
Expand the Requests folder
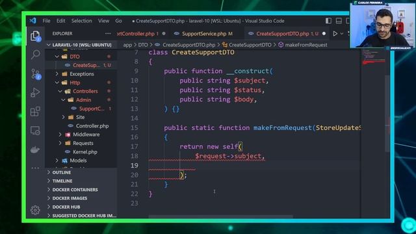point(83,143)
